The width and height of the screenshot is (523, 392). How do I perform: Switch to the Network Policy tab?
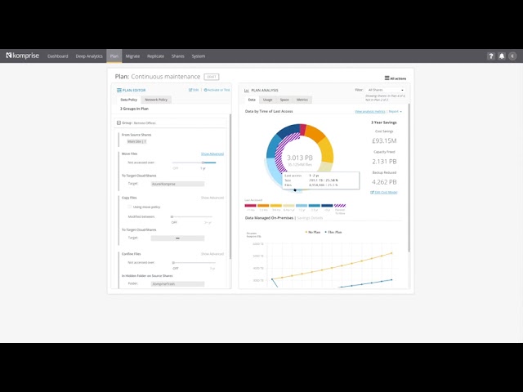coord(156,100)
